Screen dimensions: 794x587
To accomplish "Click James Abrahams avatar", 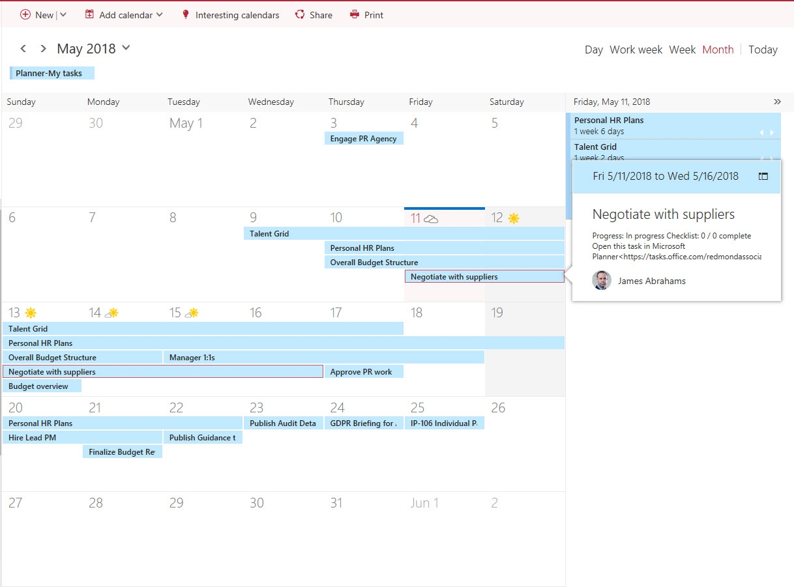I will click(x=602, y=281).
